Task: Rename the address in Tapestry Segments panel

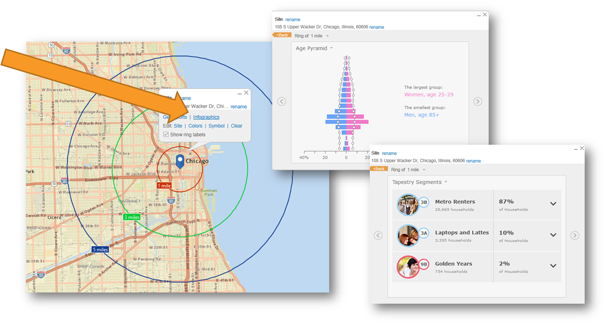Action: pyautogui.click(x=473, y=161)
